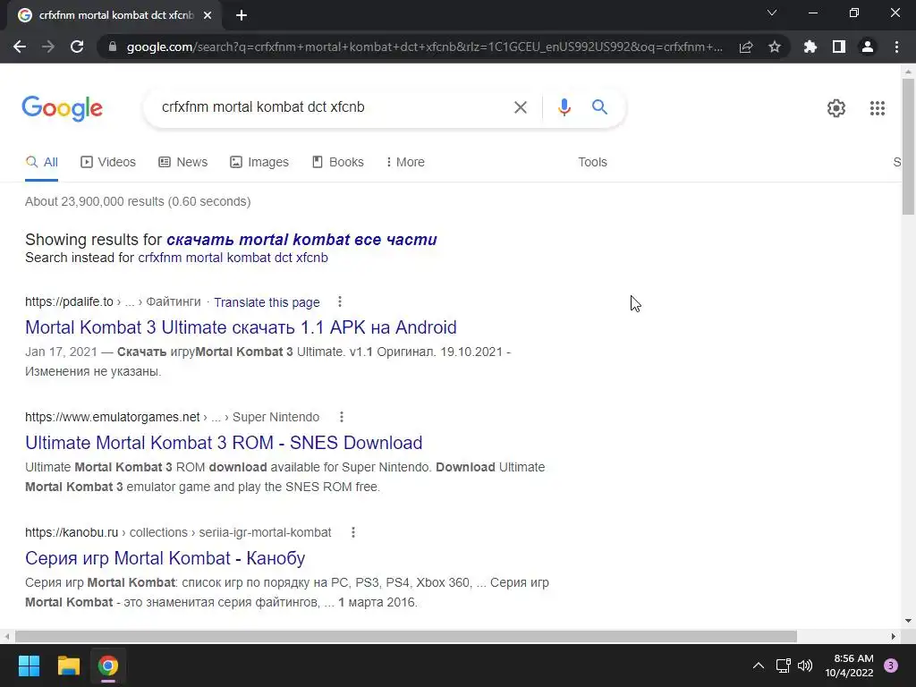
Task: View site security lock info
Action: 113,47
